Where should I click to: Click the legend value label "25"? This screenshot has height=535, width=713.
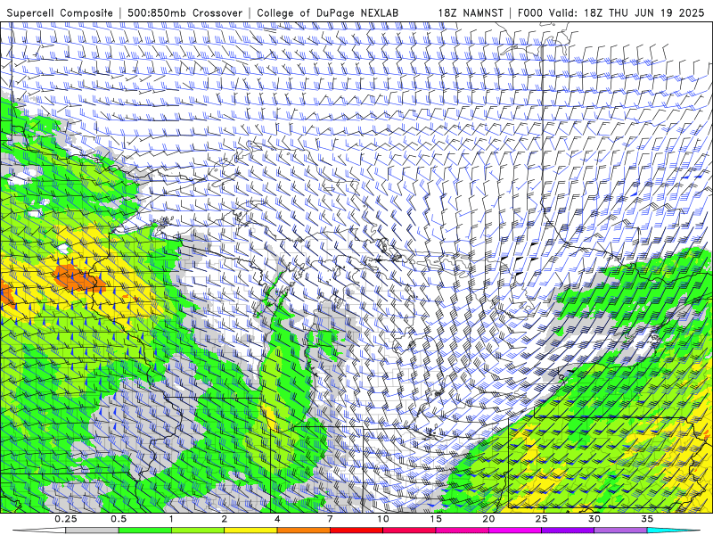[x=541, y=519]
